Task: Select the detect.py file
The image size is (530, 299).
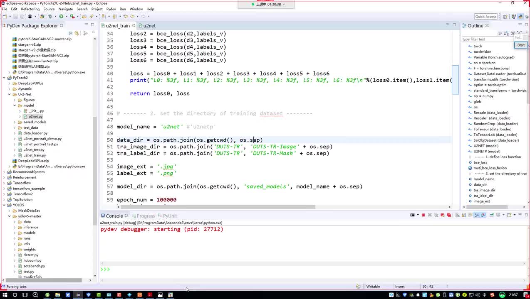Action: pos(31,255)
